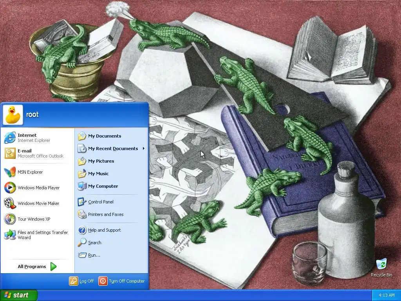Viewport: 401px width, 301px height.
Task: Open Help and Support question mark icon
Action: tap(82, 230)
